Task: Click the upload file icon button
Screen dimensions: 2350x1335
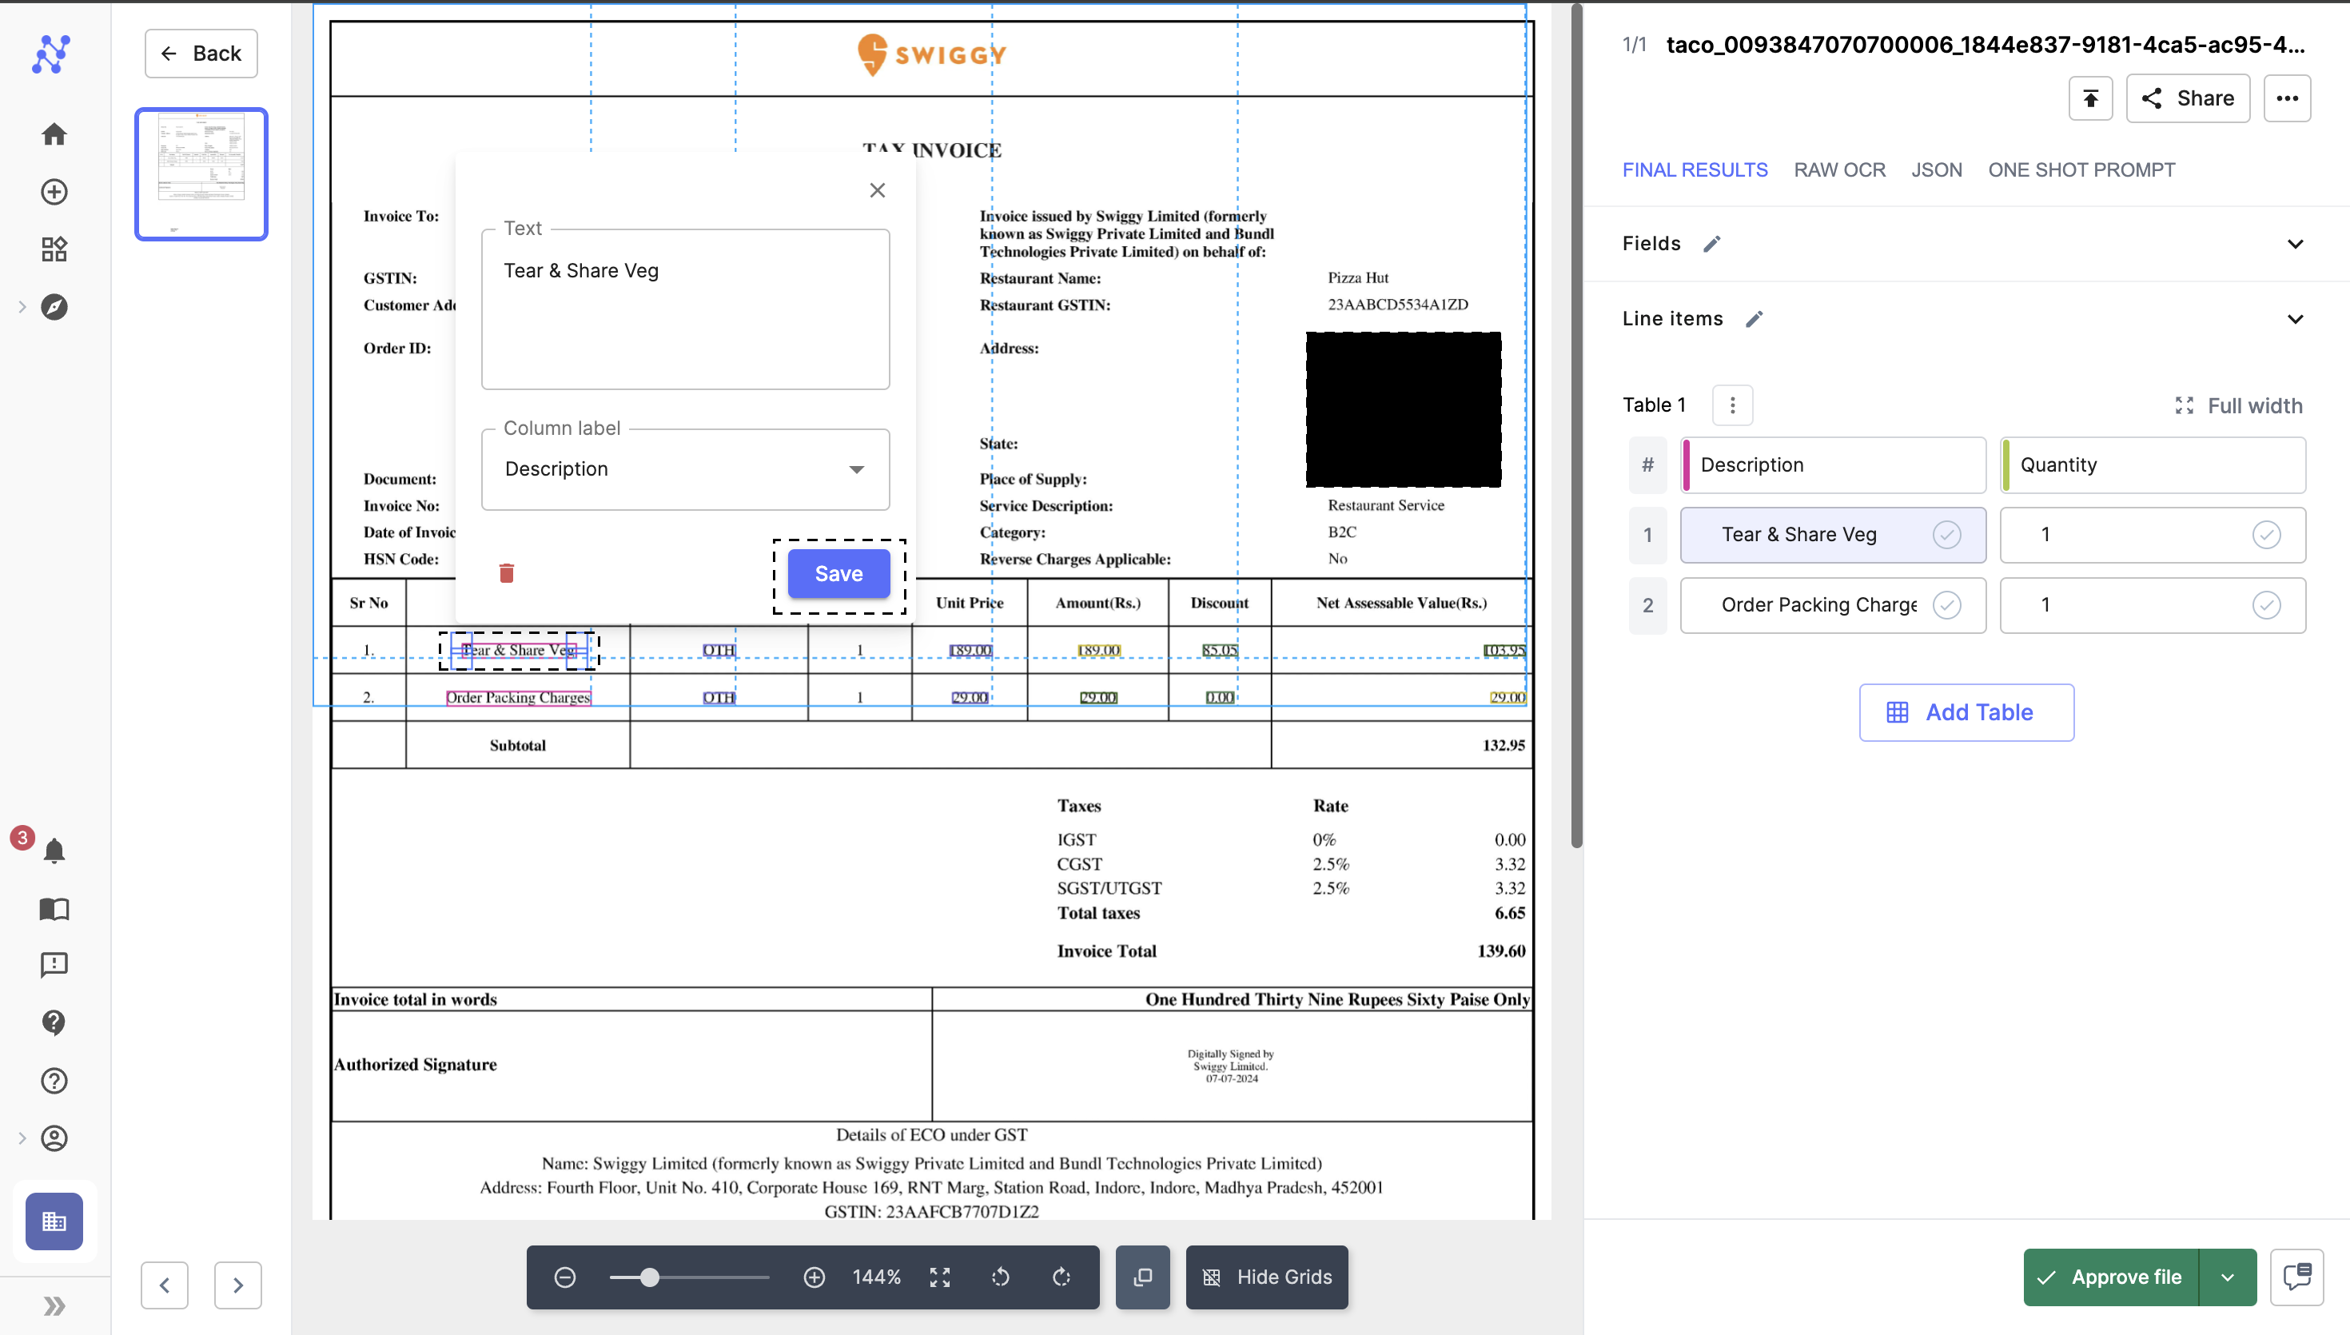Action: (2090, 98)
